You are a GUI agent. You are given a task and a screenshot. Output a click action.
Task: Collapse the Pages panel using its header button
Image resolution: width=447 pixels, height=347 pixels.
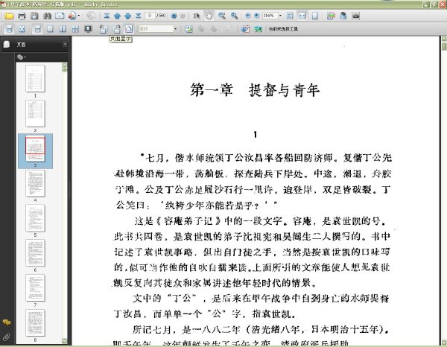pos(65,44)
